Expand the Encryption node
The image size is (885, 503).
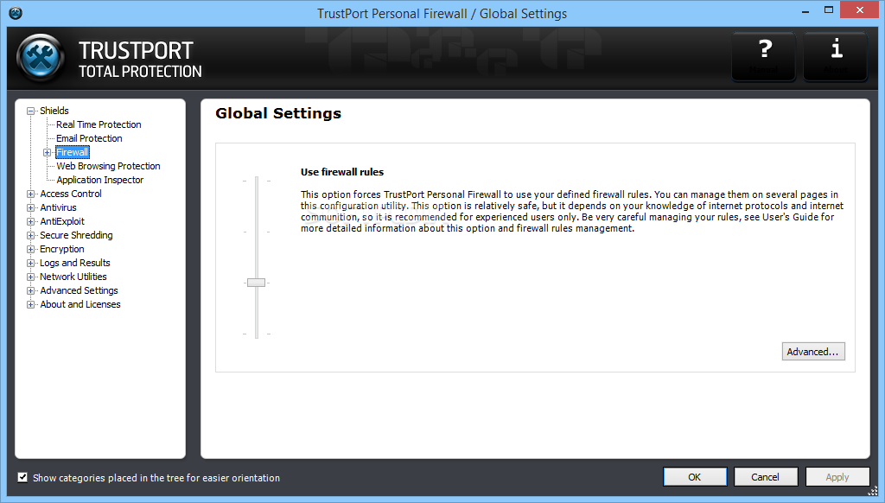click(x=30, y=249)
